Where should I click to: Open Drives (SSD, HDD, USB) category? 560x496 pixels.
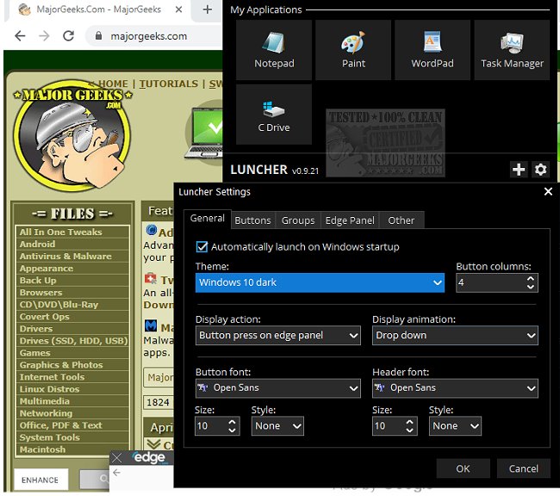click(x=72, y=341)
